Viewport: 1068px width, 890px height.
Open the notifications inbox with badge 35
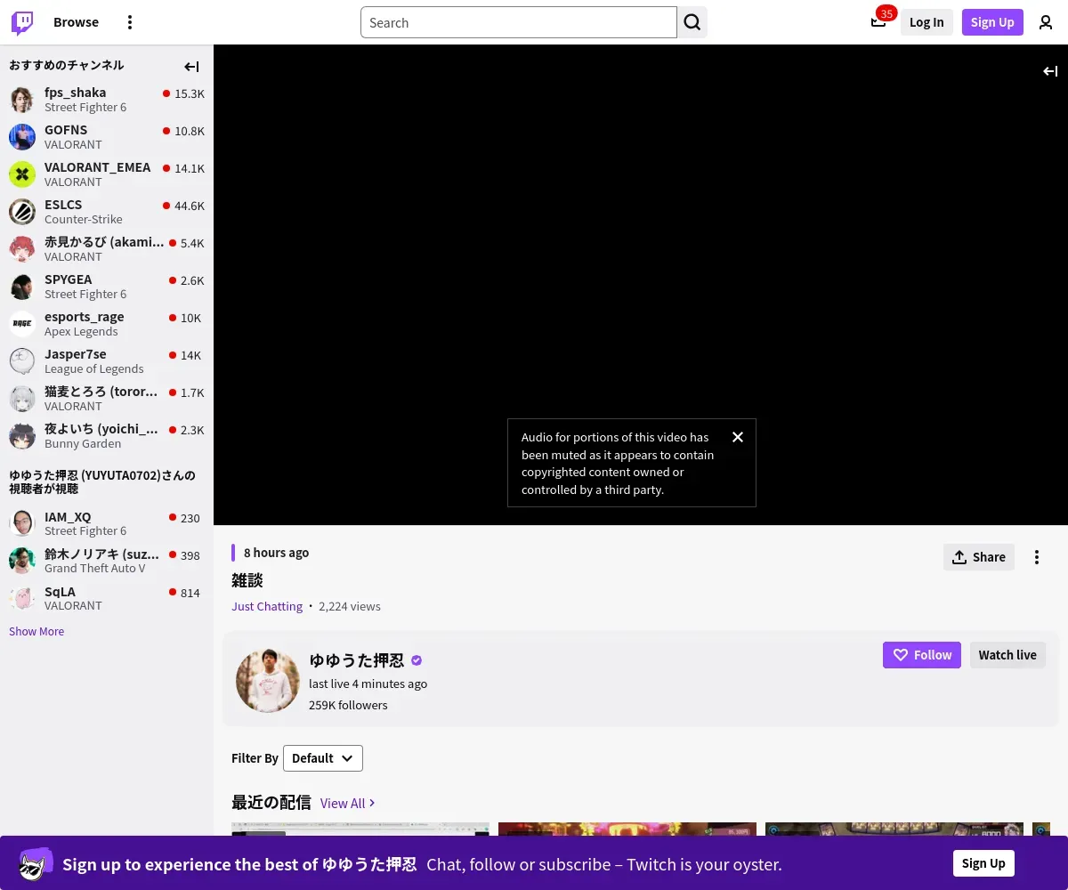(x=878, y=22)
